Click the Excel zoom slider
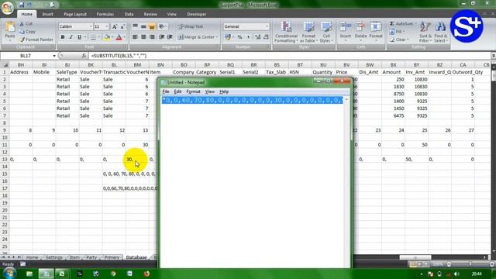 pyautogui.click(x=470, y=263)
